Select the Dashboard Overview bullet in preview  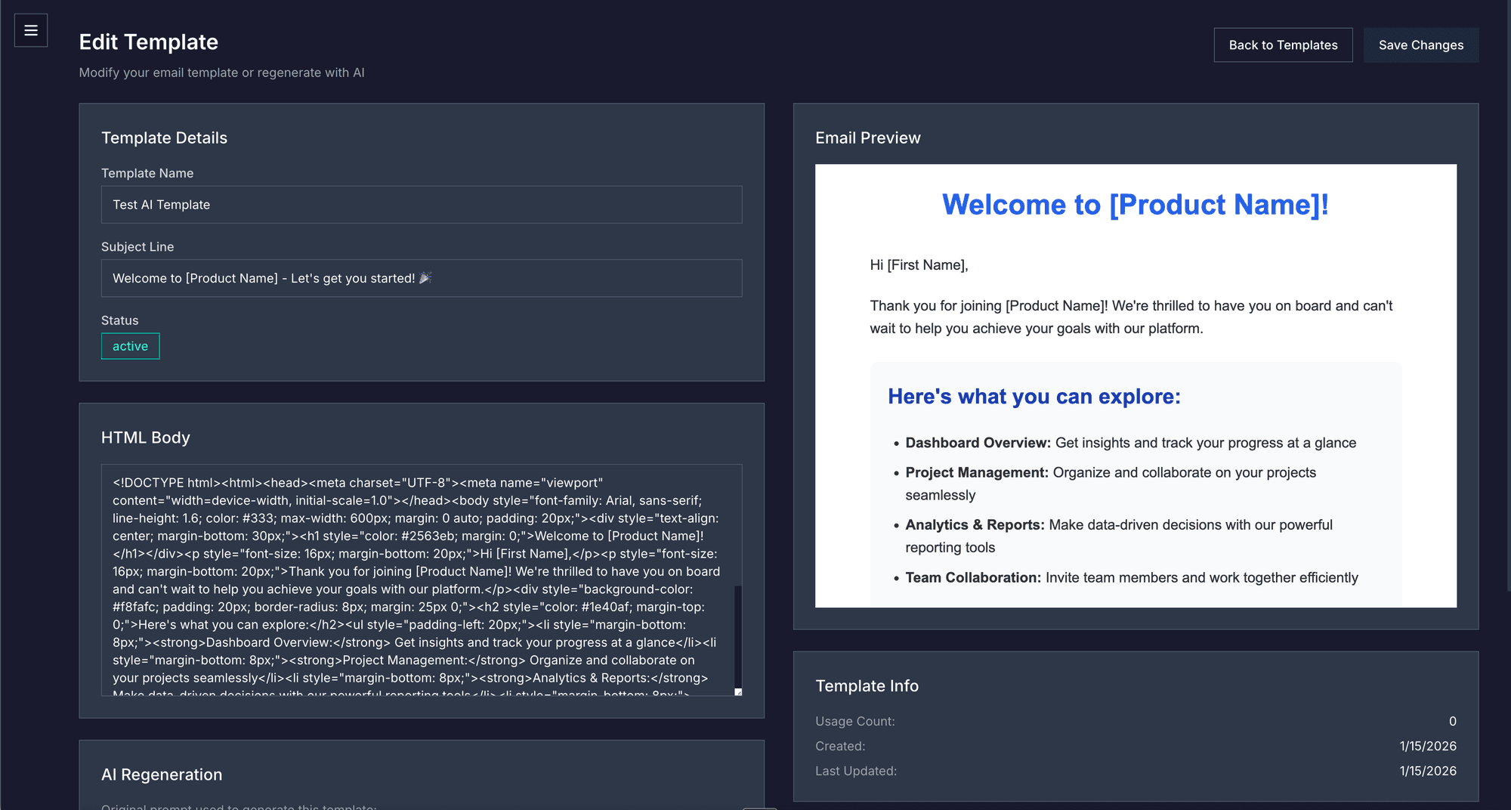pyautogui.click(x=1129, y=443)
